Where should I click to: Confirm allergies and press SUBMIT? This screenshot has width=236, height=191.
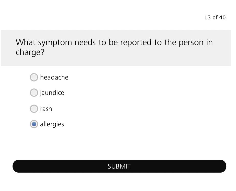point(119,166)
